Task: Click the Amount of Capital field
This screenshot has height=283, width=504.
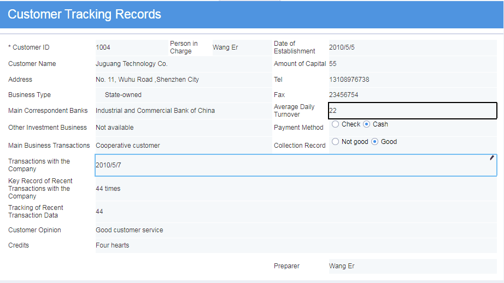Action: (x=413, y=64)
